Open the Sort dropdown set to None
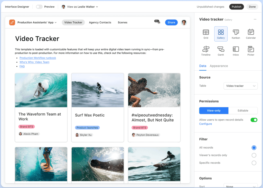This screenshot has height=188, width=263. coord(240,186)
